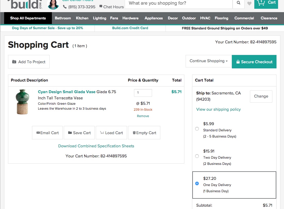Screen dimensions: 284x209
Task: Open the Flooring department
Action: (x=222, y=18)
